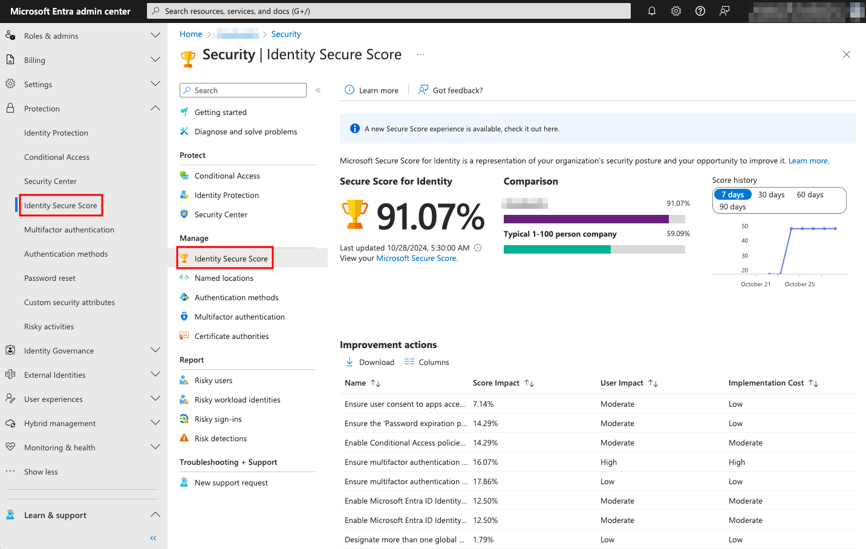Click the Security breadcrumb link
The width and height of the screenshot is (866, 549).
[x=286, y=34]
